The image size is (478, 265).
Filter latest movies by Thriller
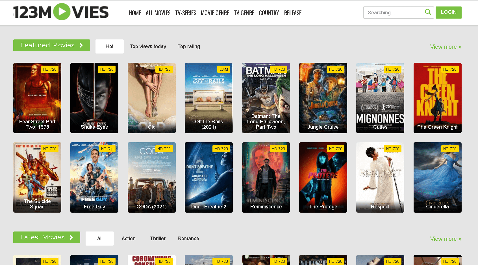pos(158,239)
